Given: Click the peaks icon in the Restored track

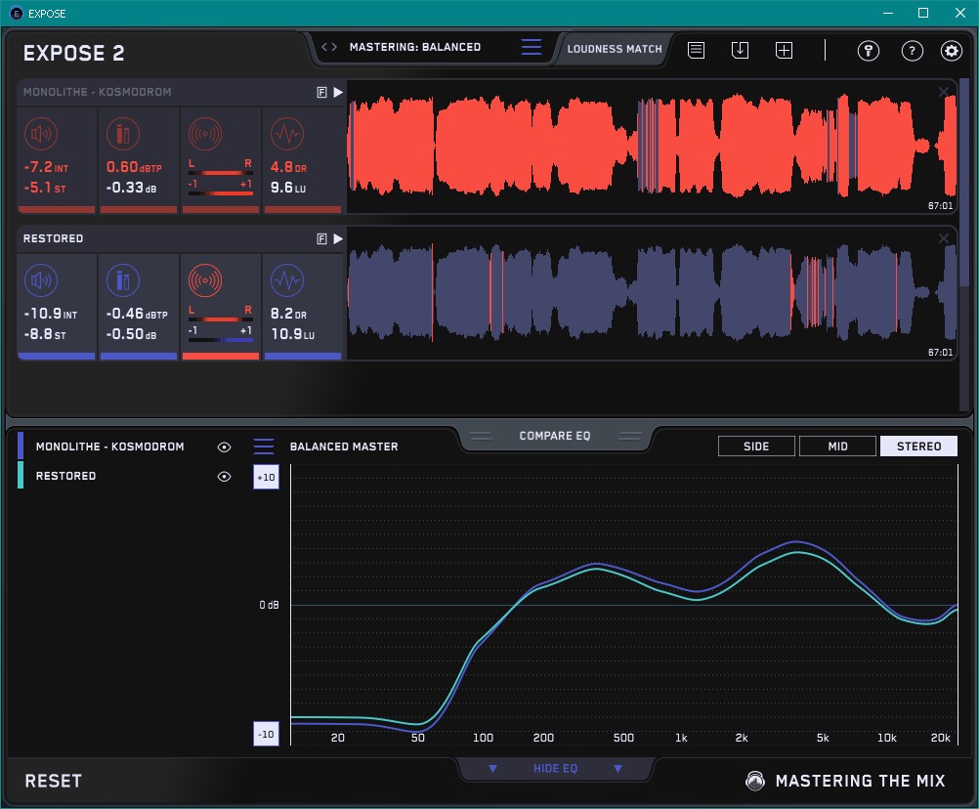Looking at the screenshot, I should (122, 280).
